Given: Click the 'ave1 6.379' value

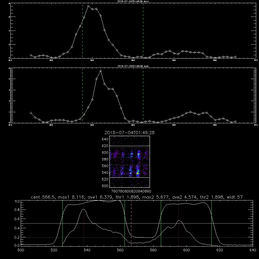Looking at the screenshot, I should (x=101, y=197).
